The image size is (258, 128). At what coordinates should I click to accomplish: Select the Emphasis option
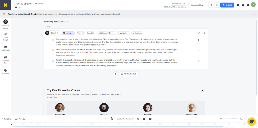pyautogui.click(x=137, y=33)
